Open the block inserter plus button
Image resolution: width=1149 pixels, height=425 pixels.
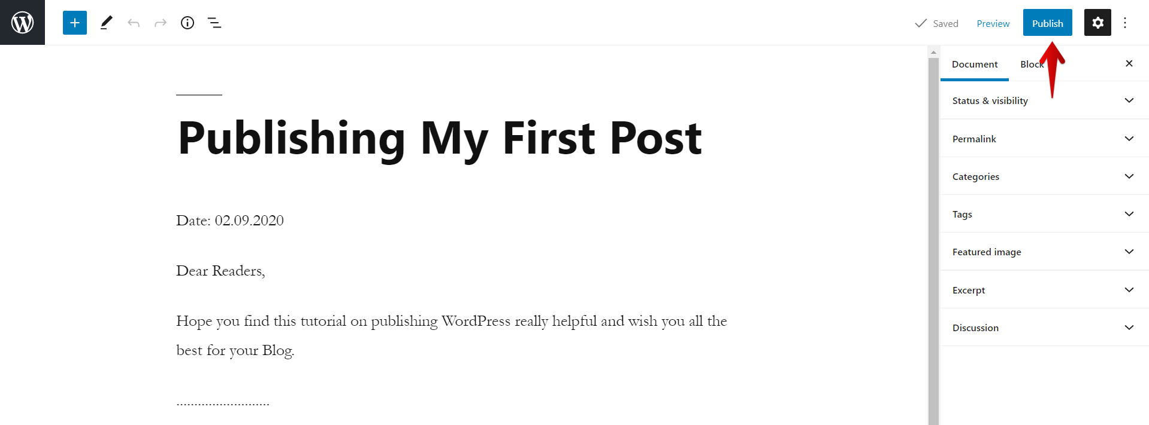tap(75, 23)
